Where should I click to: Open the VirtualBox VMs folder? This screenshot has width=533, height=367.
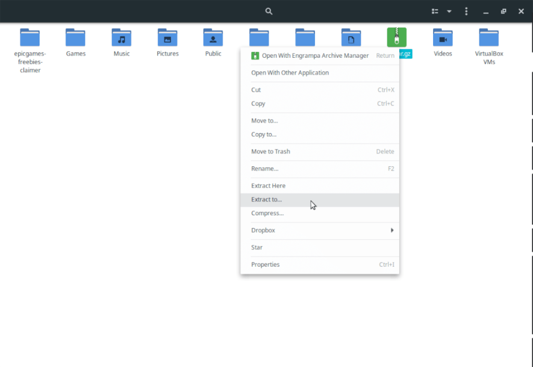489,38
